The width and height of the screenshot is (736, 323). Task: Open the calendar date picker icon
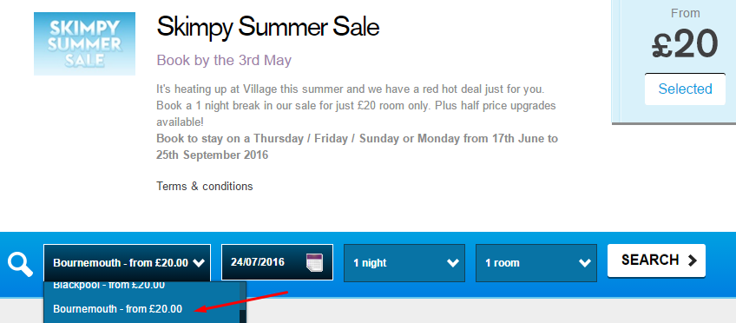314,262
